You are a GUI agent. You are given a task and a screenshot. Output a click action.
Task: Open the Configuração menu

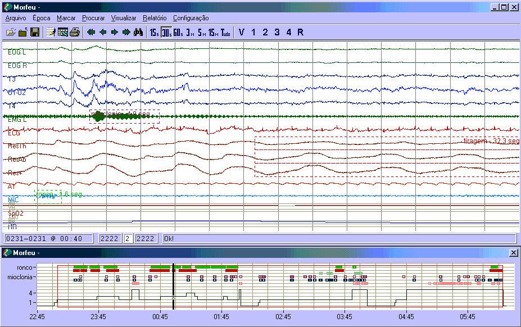[x=191, y=18]
